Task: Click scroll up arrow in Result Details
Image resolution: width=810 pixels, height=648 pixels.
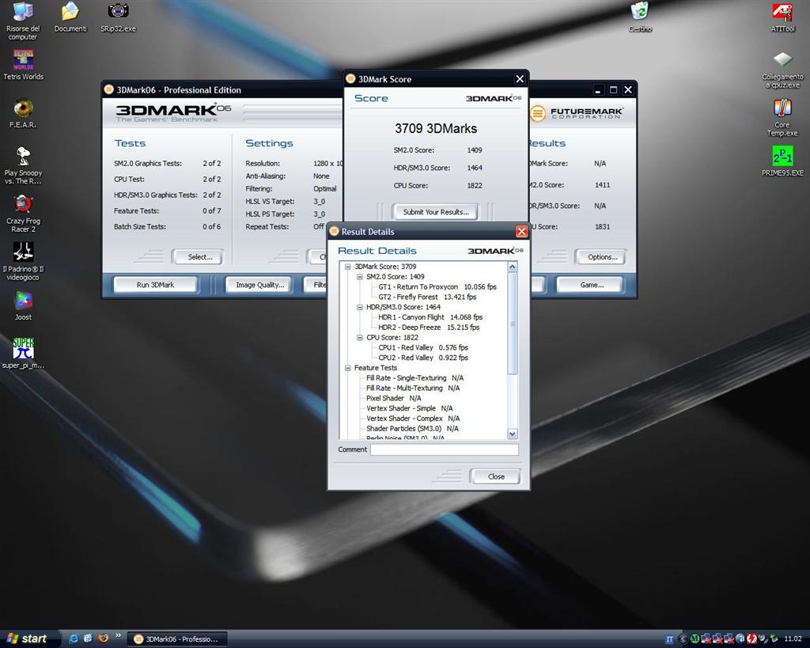Action: point(513,267)
